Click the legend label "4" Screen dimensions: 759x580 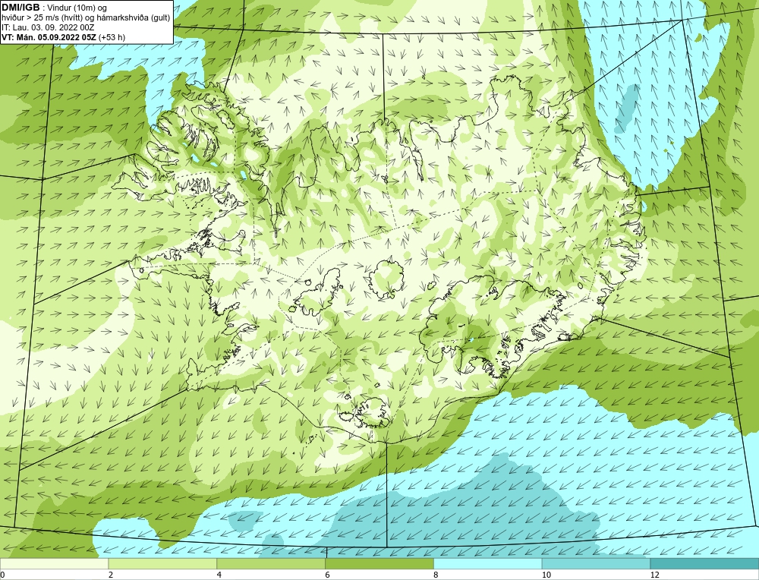click(x=219, y=575)
